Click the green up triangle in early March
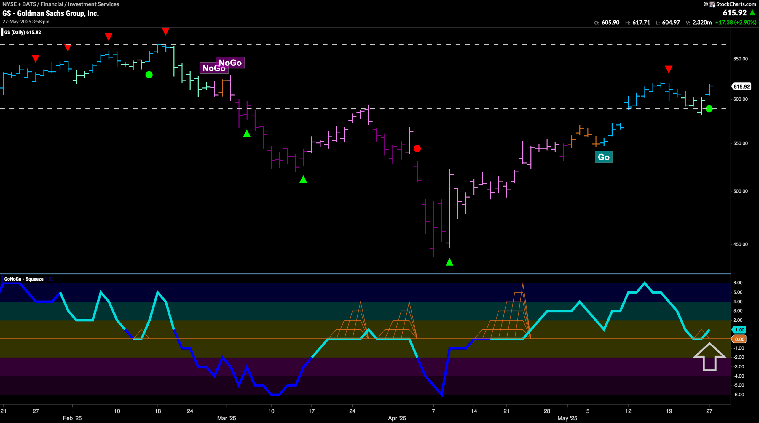Screen dimensions: 759x423 click(x=247, y=134)
